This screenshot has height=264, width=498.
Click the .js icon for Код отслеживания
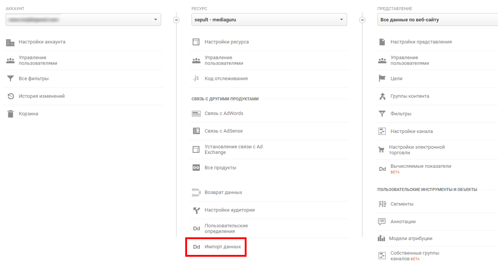(196, 78)
